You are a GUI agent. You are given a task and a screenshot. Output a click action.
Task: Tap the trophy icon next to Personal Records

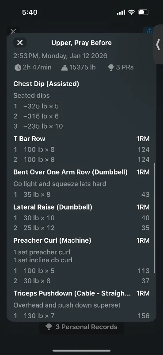coord(49,327)
